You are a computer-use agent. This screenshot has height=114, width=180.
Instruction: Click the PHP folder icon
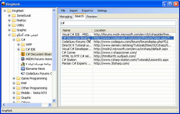click(x=18, y=83)
